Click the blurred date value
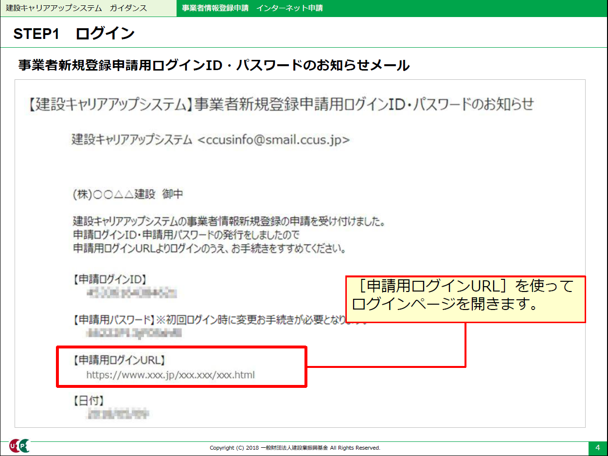This screenshot has width=608, height=456. click(x=118, y=414)
